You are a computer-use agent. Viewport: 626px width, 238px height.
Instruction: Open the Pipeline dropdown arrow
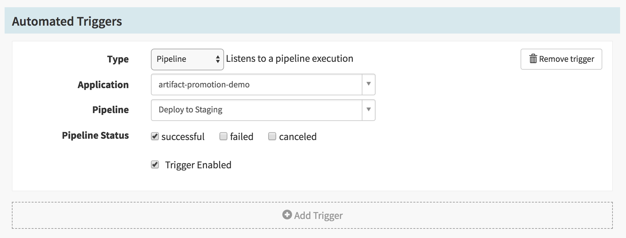369,109
